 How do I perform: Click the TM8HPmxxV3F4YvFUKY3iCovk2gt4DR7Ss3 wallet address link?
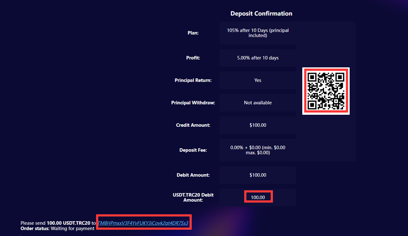(x=143, y=223)
